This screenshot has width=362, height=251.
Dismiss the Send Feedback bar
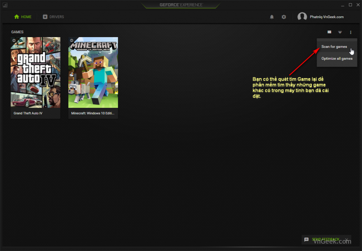click(346, 239)
